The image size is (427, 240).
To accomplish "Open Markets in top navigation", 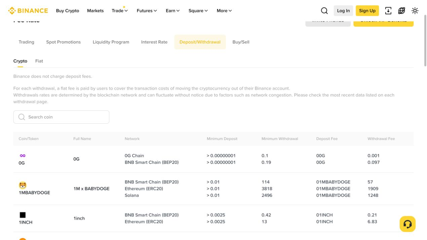I will pyautogui.click(x=95, y=11).
